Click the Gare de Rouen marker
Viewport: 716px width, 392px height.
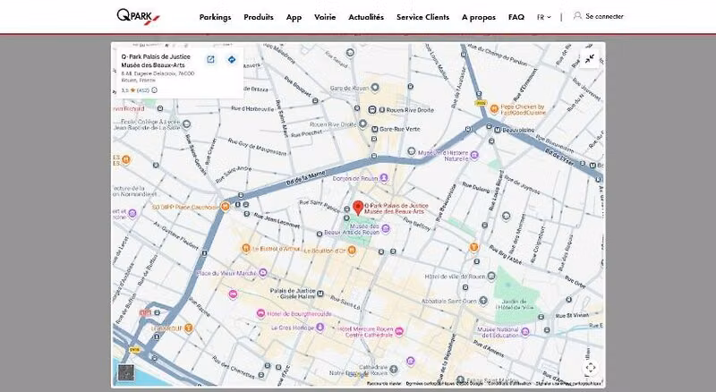(375, 88)
